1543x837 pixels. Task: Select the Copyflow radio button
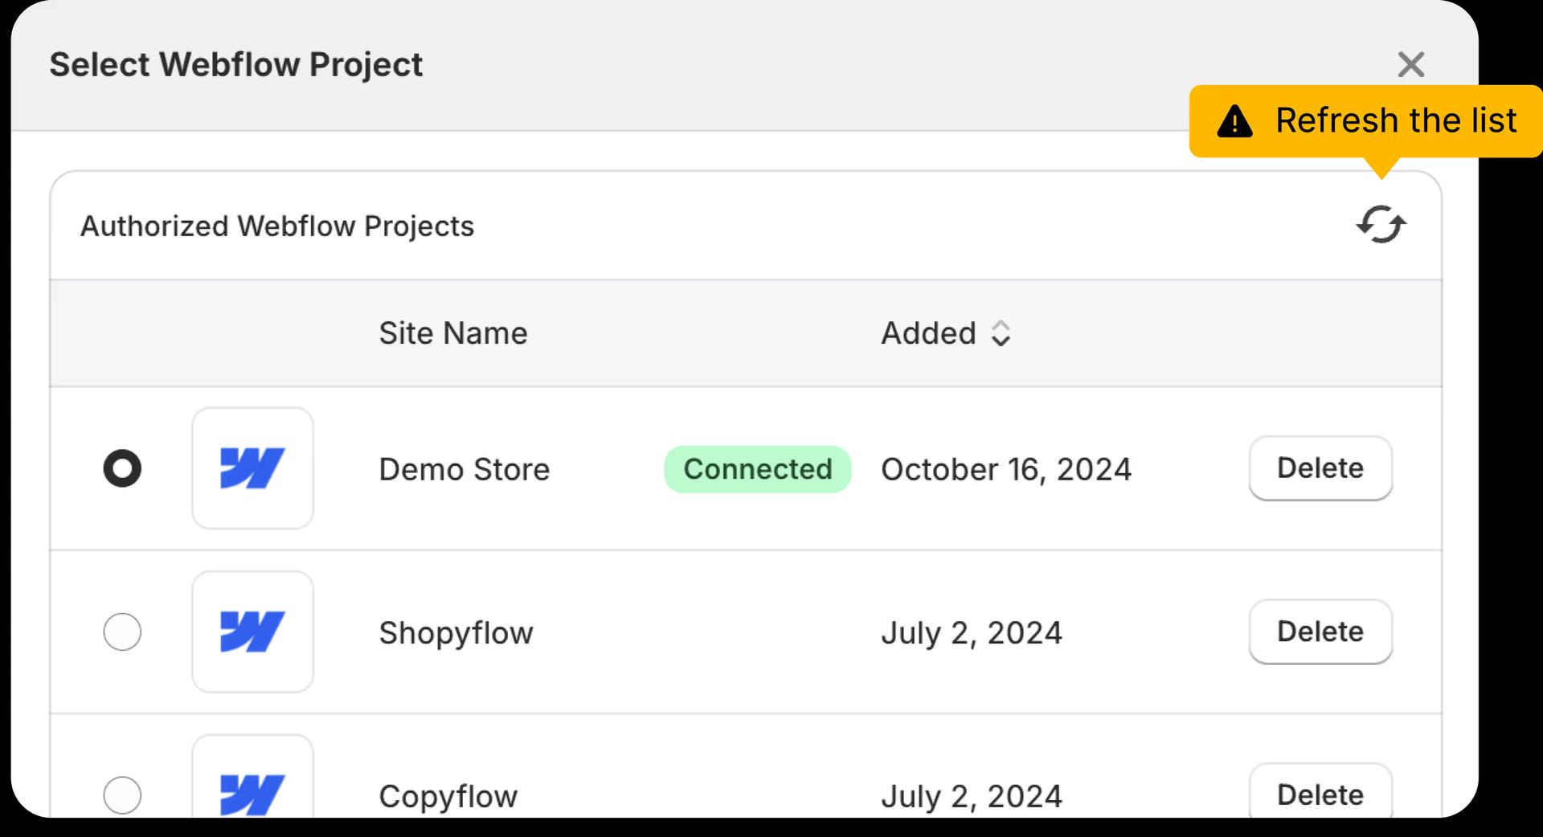click(122, 795)
